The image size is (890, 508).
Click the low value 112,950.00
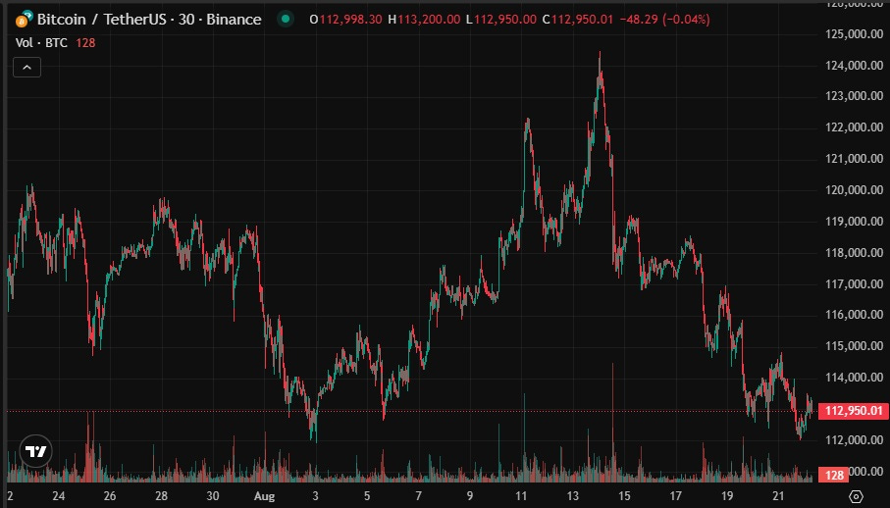click(505, 20)
